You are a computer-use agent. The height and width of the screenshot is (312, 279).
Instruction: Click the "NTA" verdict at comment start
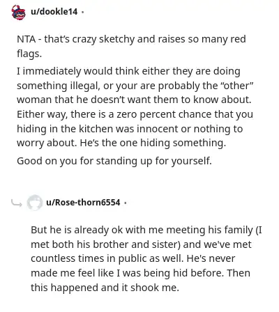(x=26, y=39)
